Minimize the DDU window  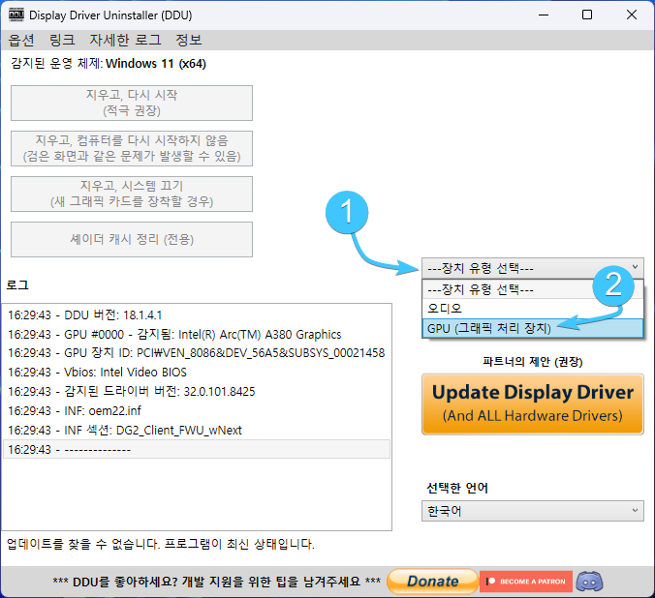tap(544, 15)
